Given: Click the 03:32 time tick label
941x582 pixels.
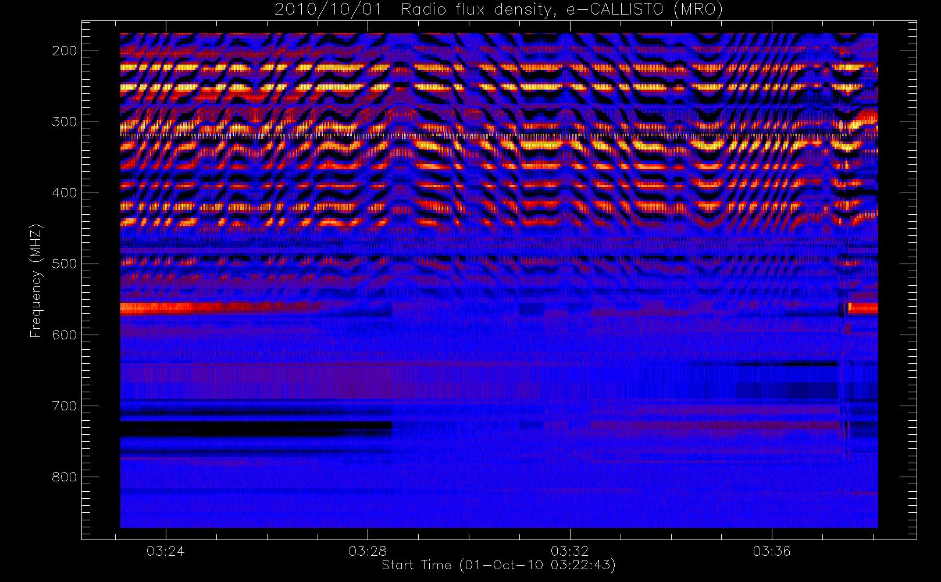Looking at the screenshot, I should [570, 551].
